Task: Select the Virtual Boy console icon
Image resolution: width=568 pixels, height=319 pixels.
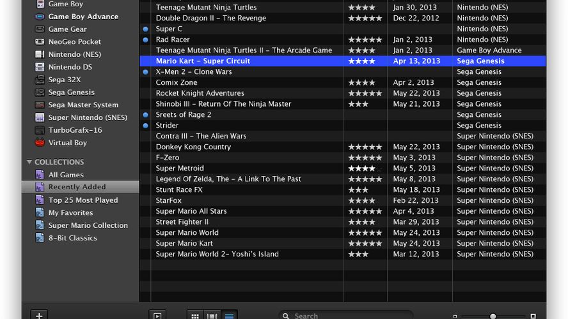Action: pyautogui.click(x=40, y=143)
